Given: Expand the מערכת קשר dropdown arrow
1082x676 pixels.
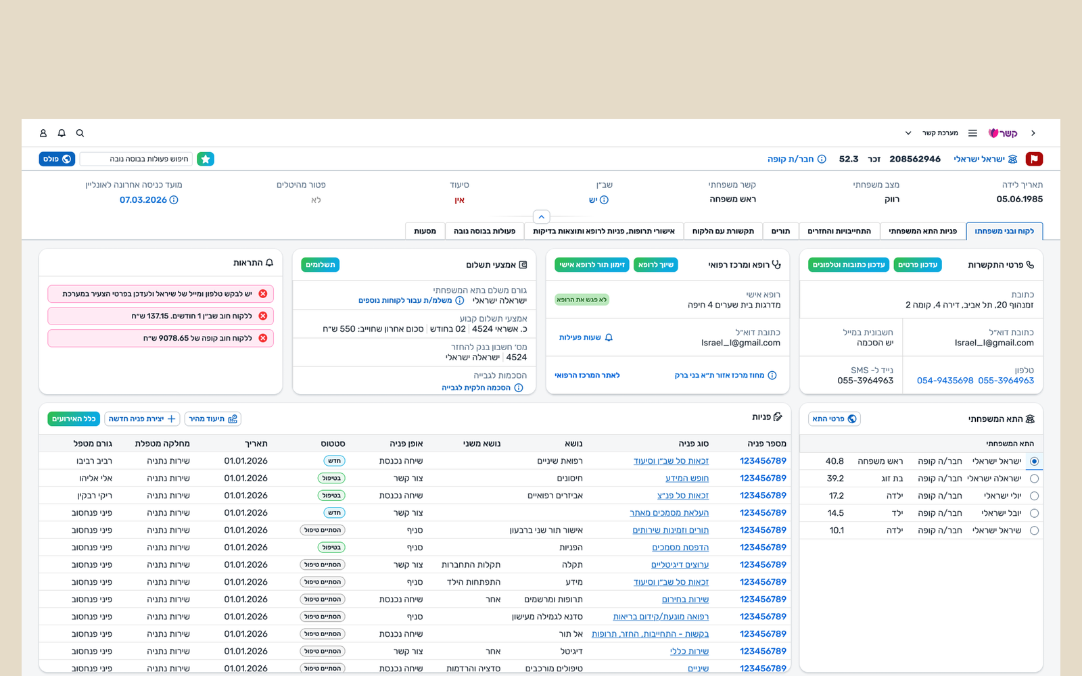Looking at the screenshot, I should 908,133.
